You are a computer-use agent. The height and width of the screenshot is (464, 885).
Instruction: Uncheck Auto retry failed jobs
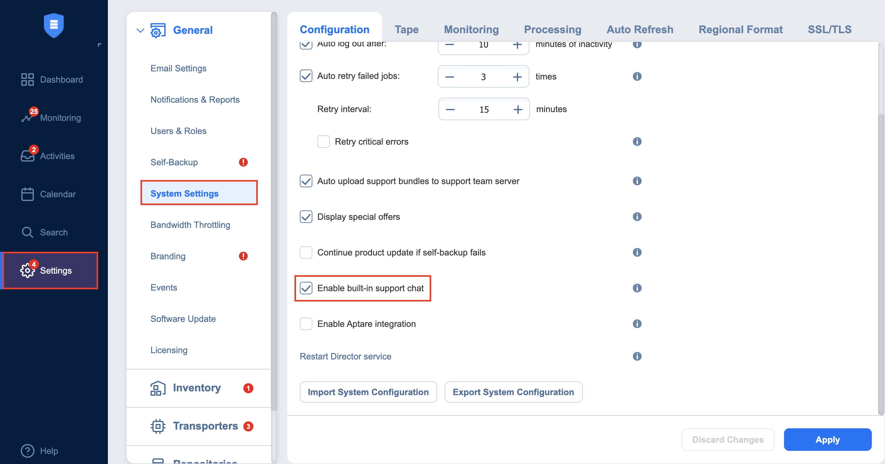coord(306,76)
